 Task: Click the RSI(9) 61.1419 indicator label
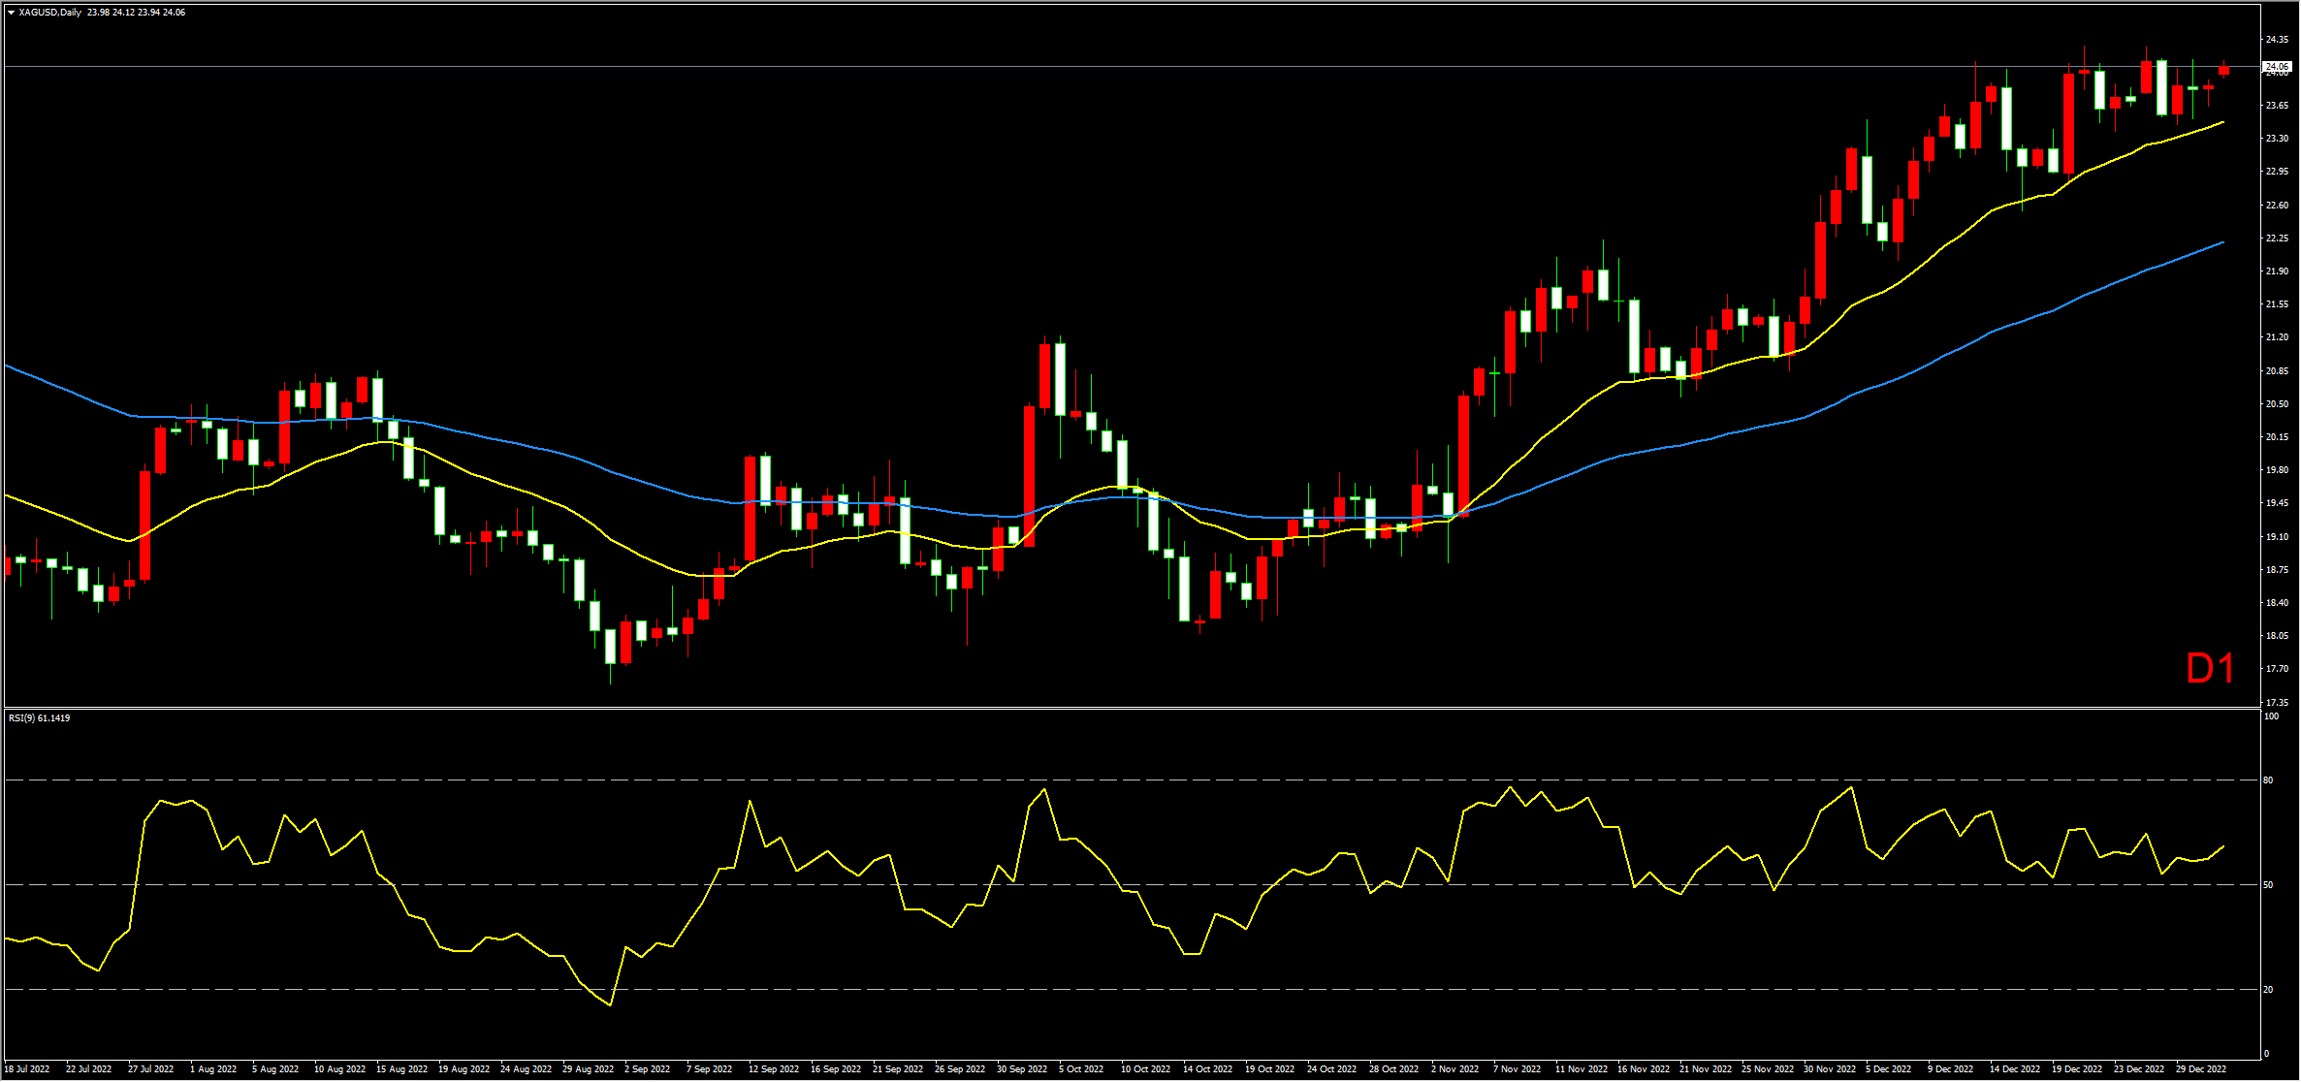tap(39, 718)
